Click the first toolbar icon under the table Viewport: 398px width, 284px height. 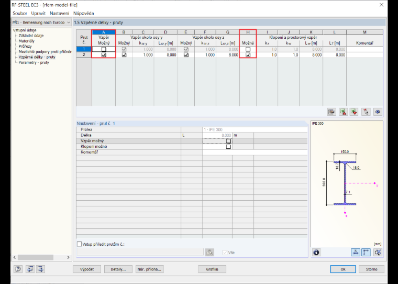click(331, 112)
